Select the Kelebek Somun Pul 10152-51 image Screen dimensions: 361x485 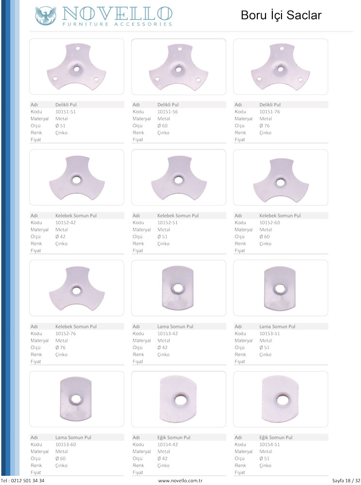[178, 178]
